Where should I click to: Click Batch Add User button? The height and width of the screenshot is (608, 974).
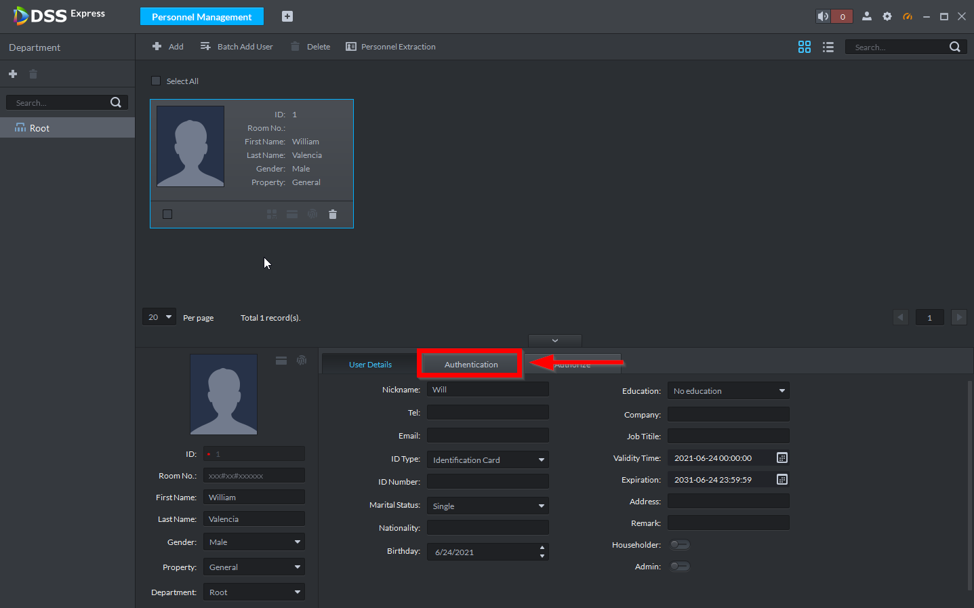pyautogui.click(x=237, y=47)
